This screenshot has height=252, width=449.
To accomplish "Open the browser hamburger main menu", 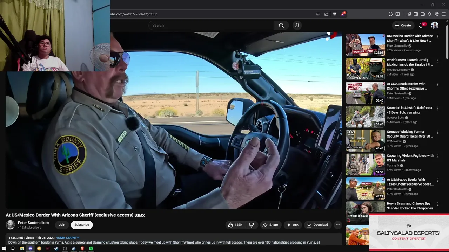I will (444, 14).
